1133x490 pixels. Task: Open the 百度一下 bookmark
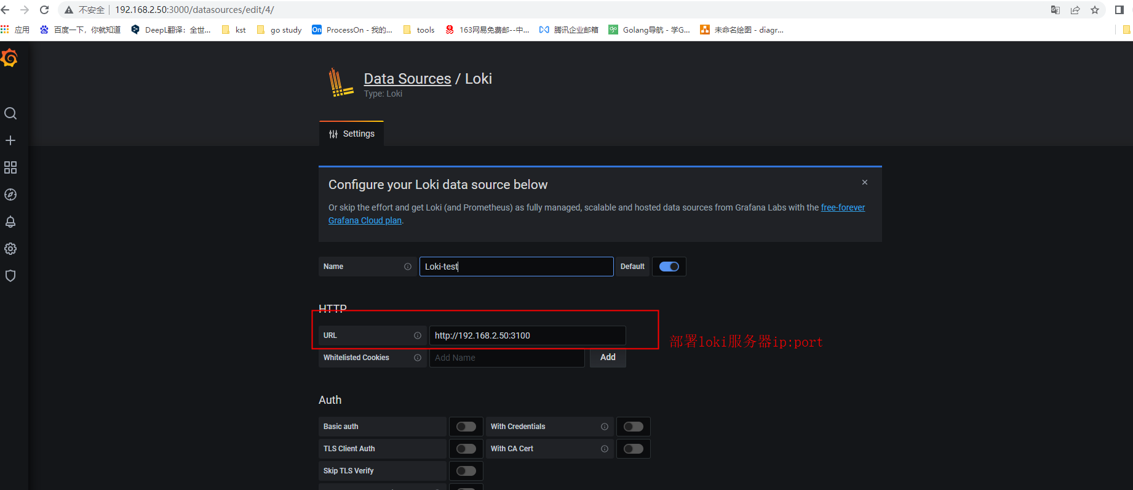coord(80,30)
